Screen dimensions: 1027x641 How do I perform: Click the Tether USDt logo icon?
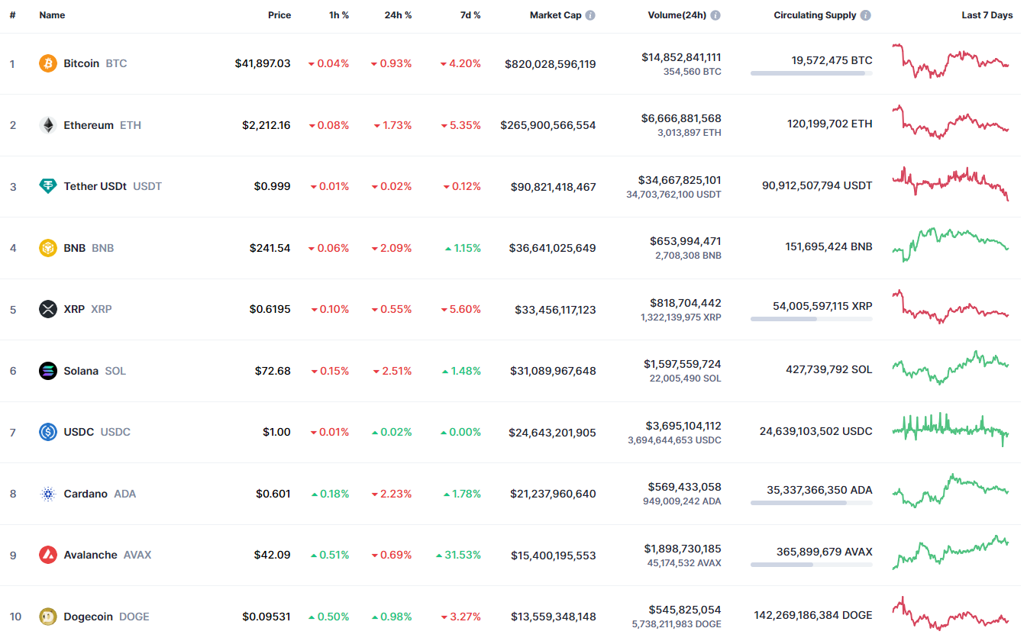(48, 186)
